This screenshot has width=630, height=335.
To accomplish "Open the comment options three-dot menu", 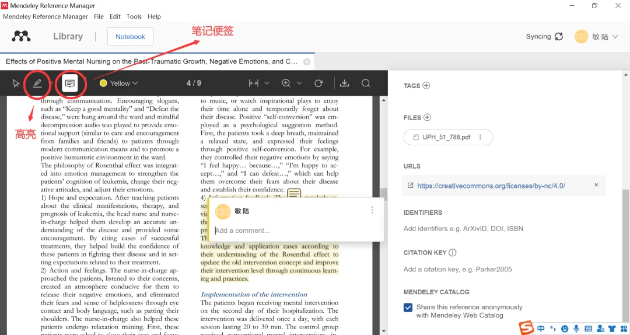I will tap(372, 210).
